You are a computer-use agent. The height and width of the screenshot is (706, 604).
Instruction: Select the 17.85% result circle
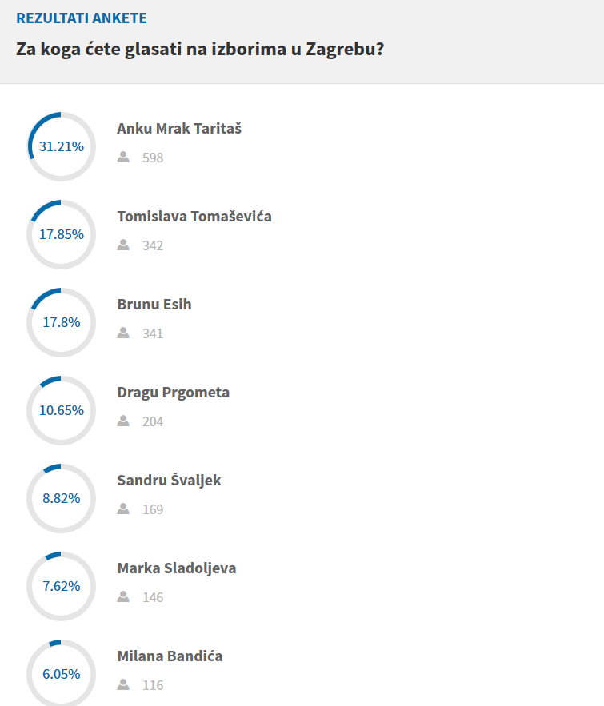pos(62,235)
